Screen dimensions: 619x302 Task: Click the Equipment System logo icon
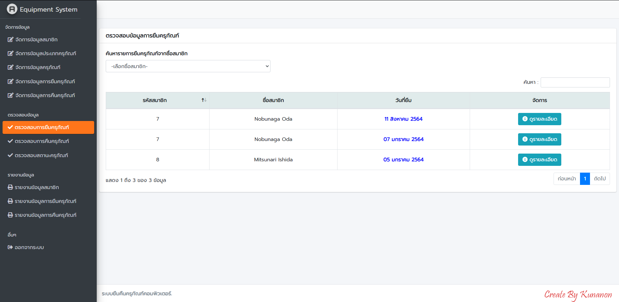(12, 9)
